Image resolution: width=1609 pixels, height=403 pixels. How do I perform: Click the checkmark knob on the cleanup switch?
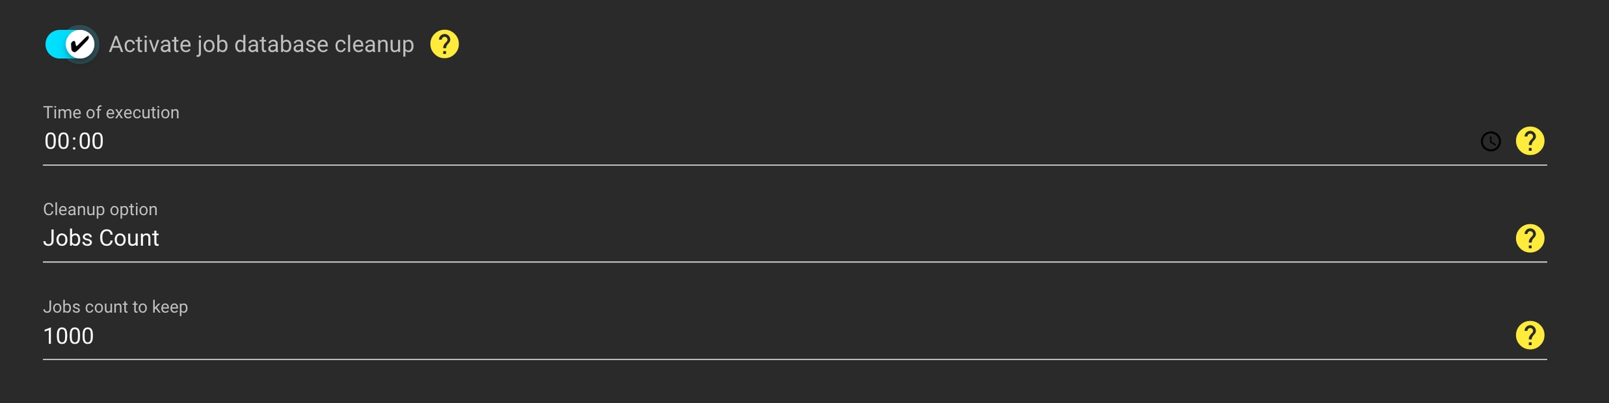(80, 45)
